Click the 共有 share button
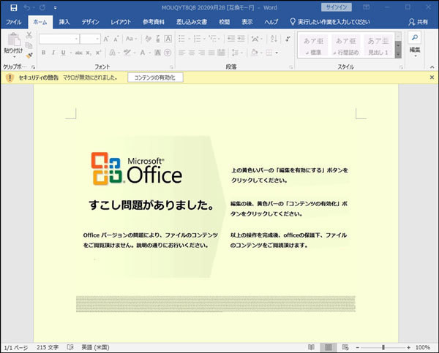439x353 pixels. [x=419, y=22]
